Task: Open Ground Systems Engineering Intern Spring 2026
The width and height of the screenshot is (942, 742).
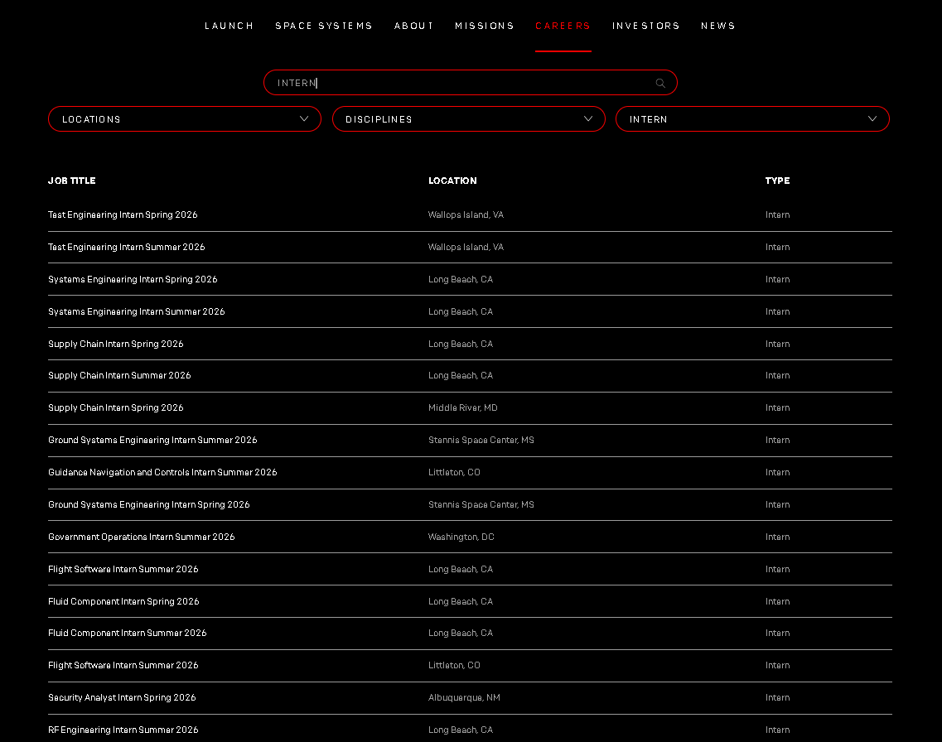Action: 149,505
